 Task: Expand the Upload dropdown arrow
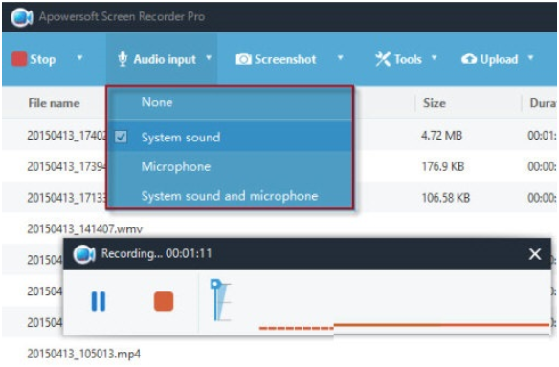530,57
